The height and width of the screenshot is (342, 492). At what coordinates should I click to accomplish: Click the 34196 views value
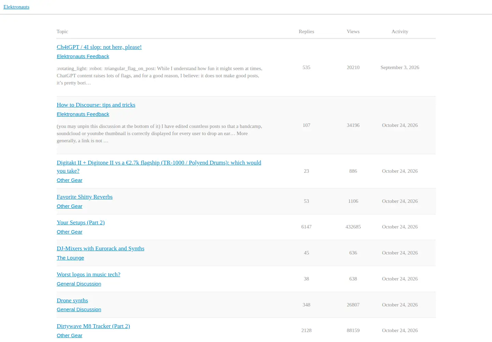(353, 125)
